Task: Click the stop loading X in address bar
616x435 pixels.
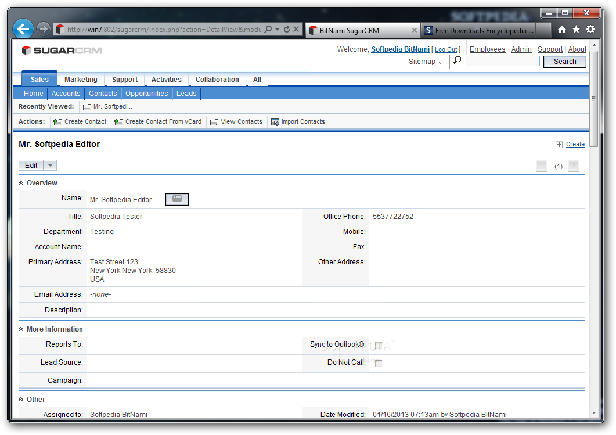Action: 296,29
